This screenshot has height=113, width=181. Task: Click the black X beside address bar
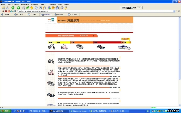click(x=179, y=11)
